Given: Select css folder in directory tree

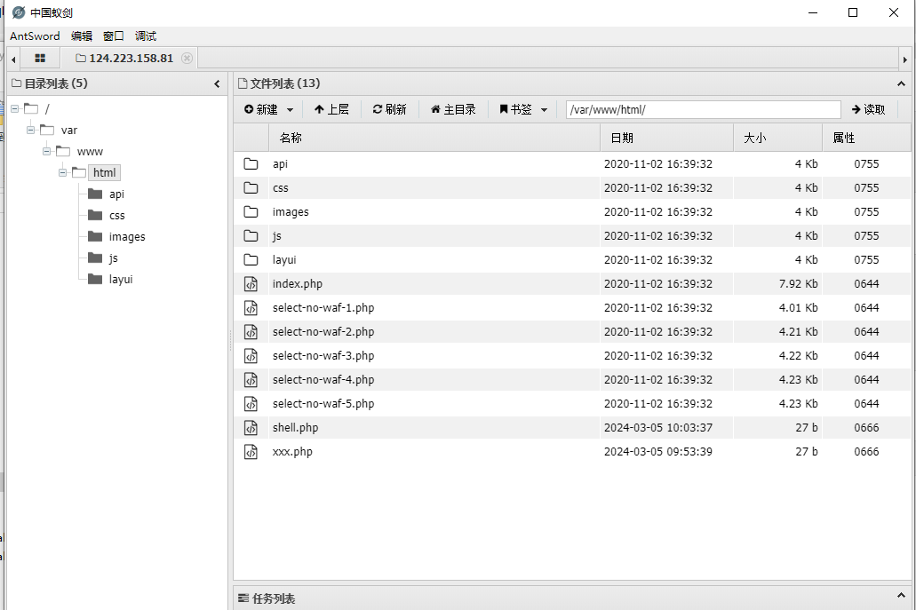Looking at the screenshot, I should click(117, 216).
